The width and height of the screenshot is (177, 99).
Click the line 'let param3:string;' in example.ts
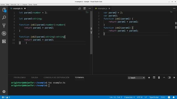tap(30, 19)
